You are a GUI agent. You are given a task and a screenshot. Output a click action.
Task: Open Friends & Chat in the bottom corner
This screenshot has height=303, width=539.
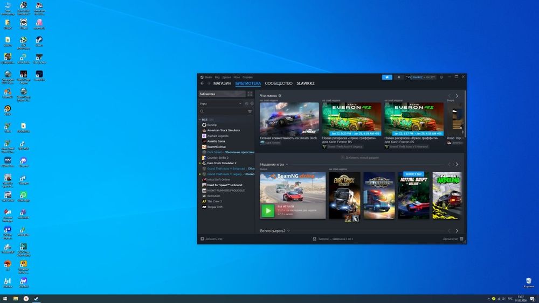pyautogui.click(x=453, y=239)
